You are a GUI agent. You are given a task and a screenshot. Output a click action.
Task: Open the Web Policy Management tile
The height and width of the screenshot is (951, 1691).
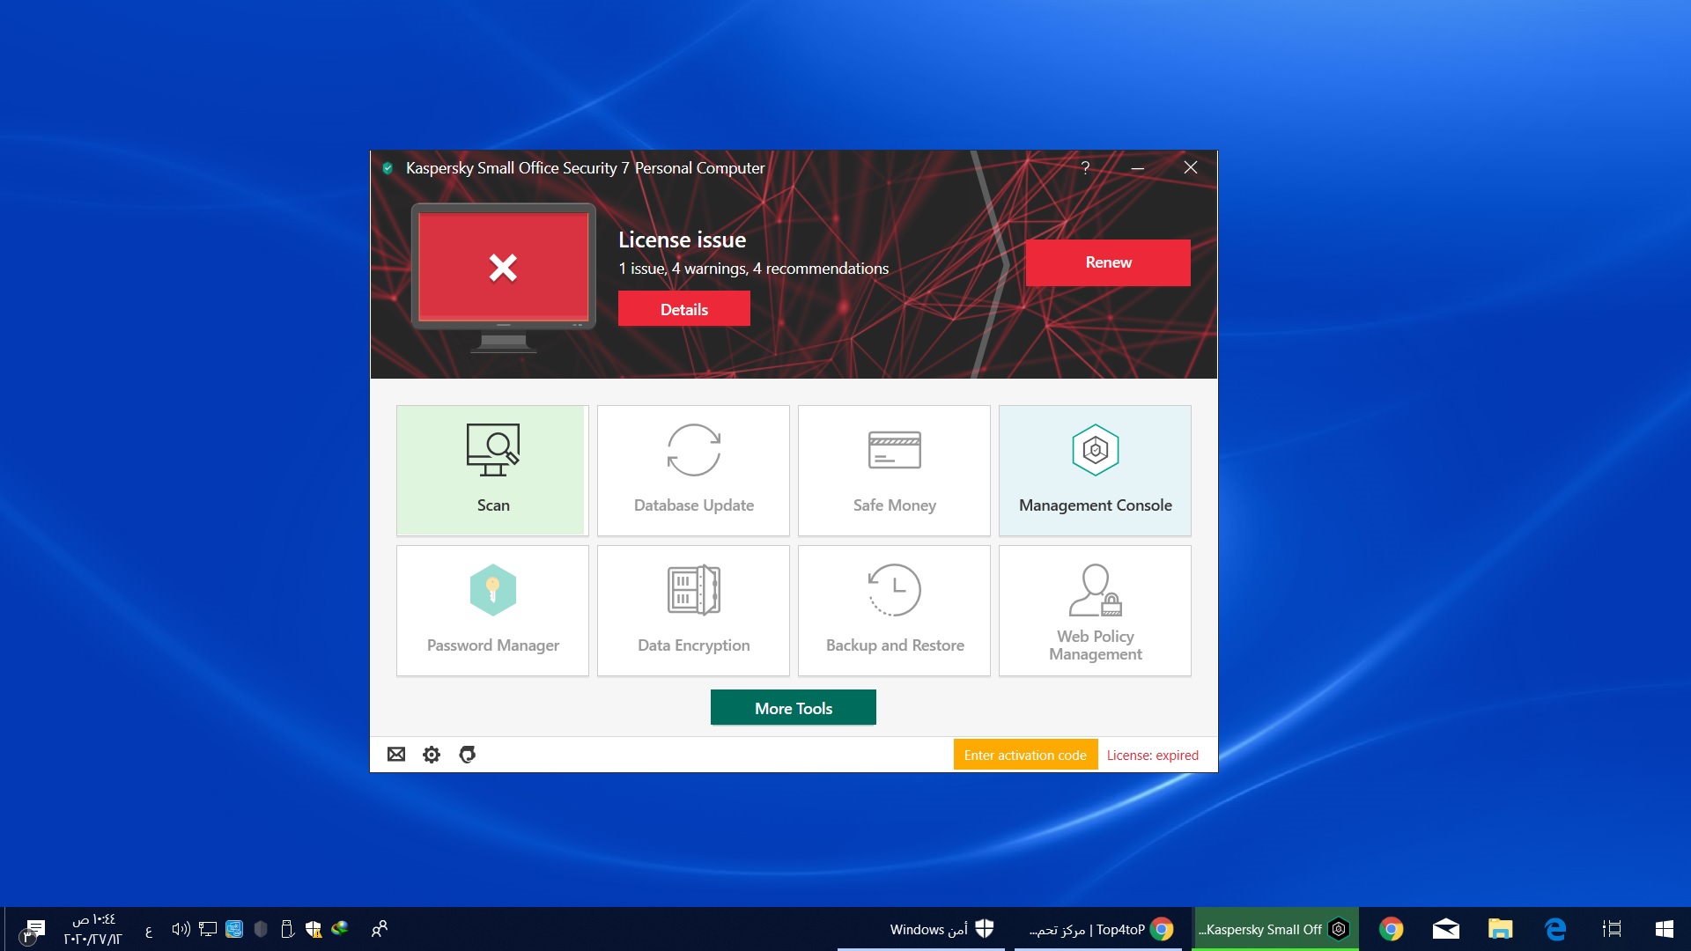point(1095,610)
